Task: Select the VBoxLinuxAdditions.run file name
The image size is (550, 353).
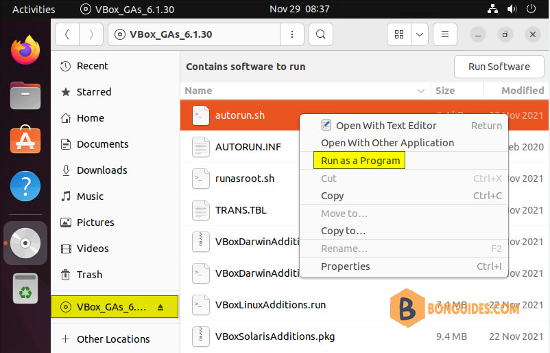Action: (x=270, y=305)
